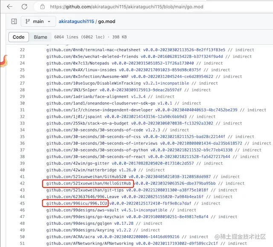Select line number 42
Screen dimensions: 273x247
[22, 184]
